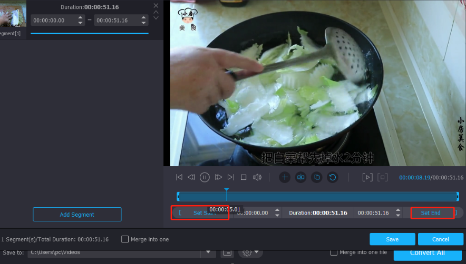The image size is (466, 264).
Task: Cancel the trimming dialog
Action: [x=441, y=239]
